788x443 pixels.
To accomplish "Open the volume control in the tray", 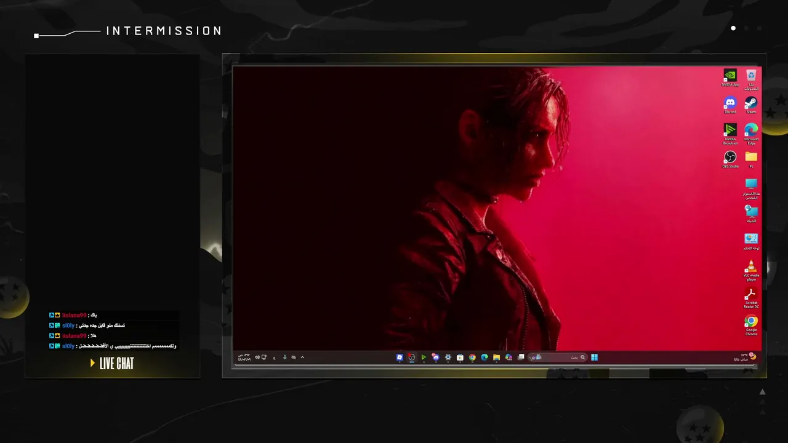I will [x=257, y=357].
